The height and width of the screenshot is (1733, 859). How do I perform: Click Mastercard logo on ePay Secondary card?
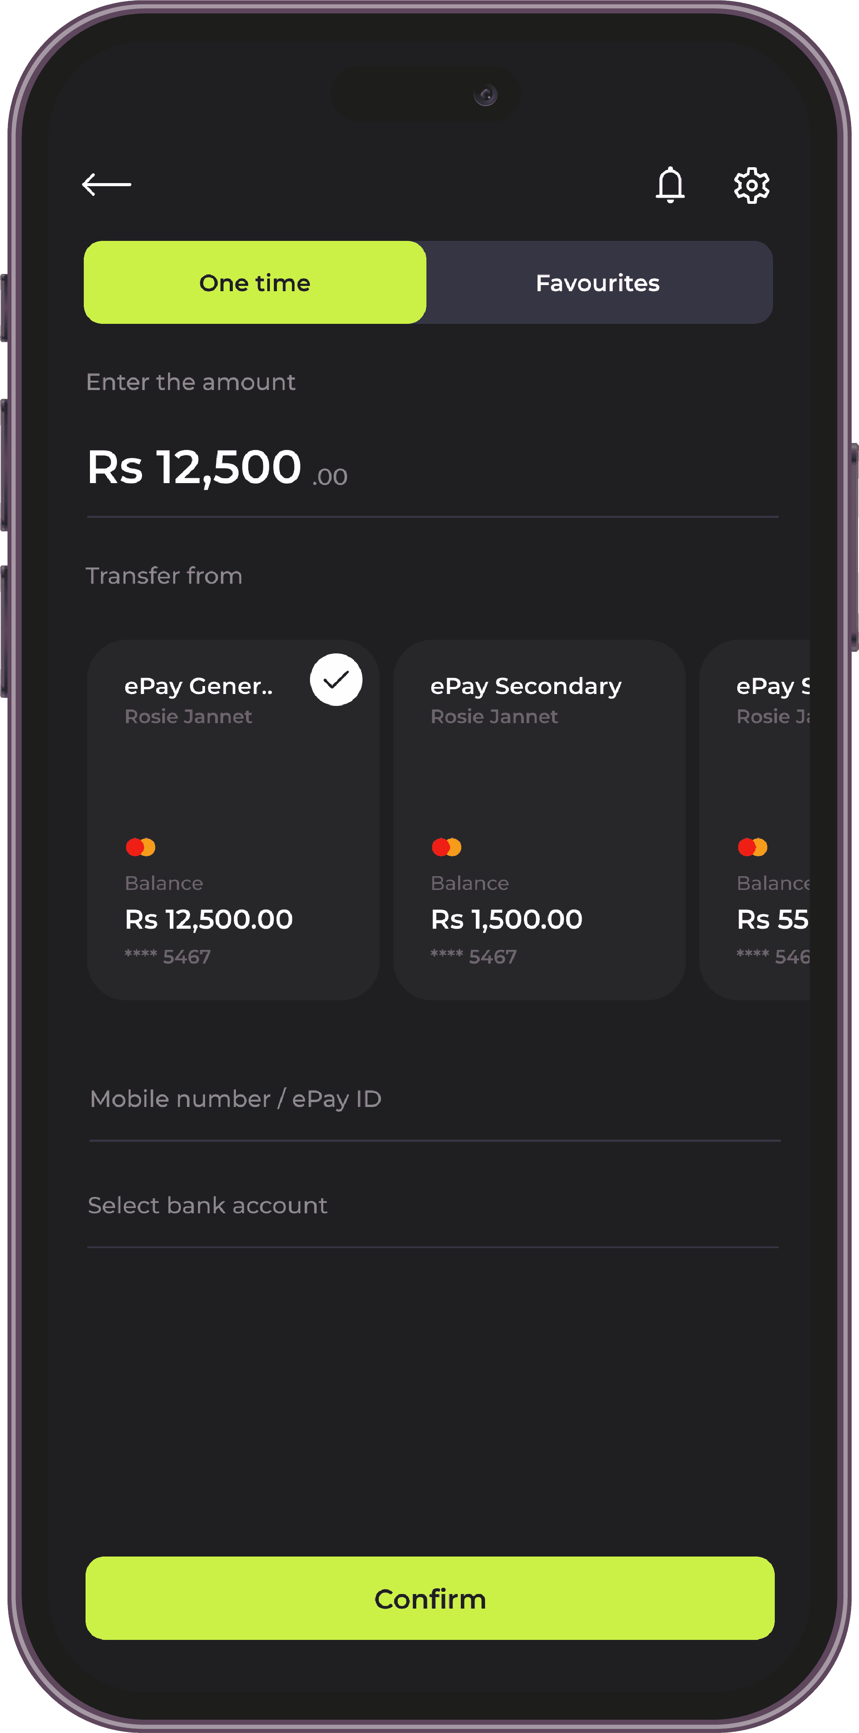coord(446,847)
